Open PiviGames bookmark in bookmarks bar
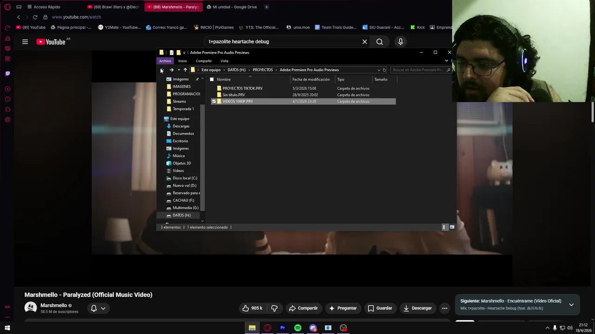Screen dimensions: 595x334 [213, 27]
